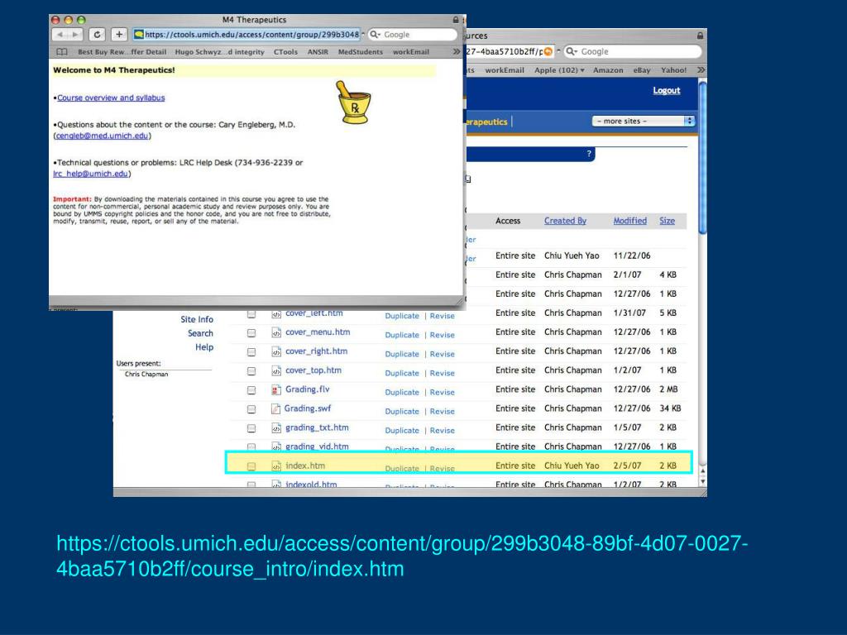Click the mortar and pestle Rx image
Viewport: 847px width, 635px height.
[353, 102]
